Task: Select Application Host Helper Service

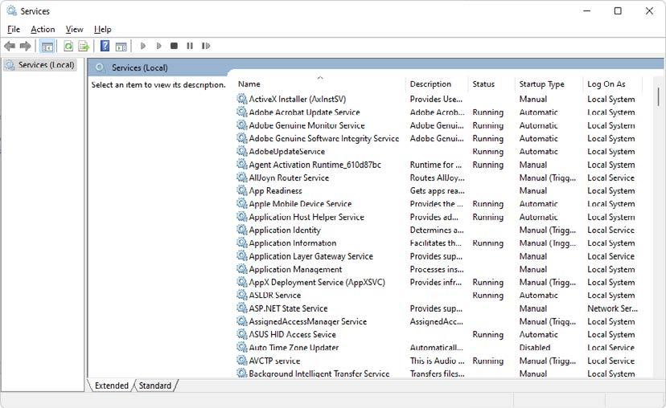Action: (306, 217)
